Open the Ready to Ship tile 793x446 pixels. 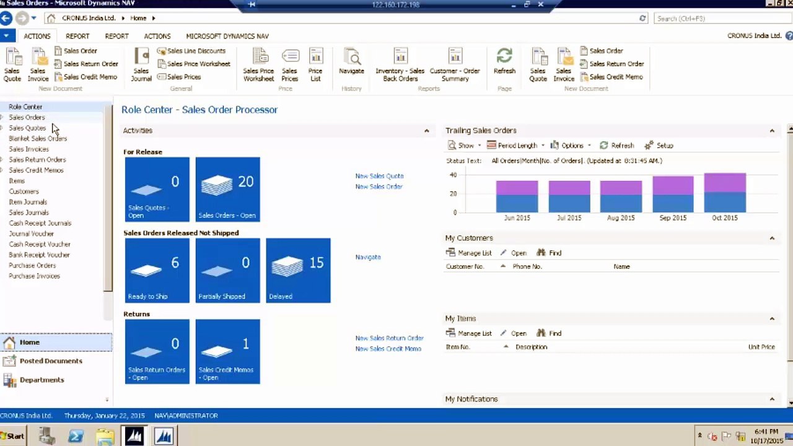click(157, 270)
